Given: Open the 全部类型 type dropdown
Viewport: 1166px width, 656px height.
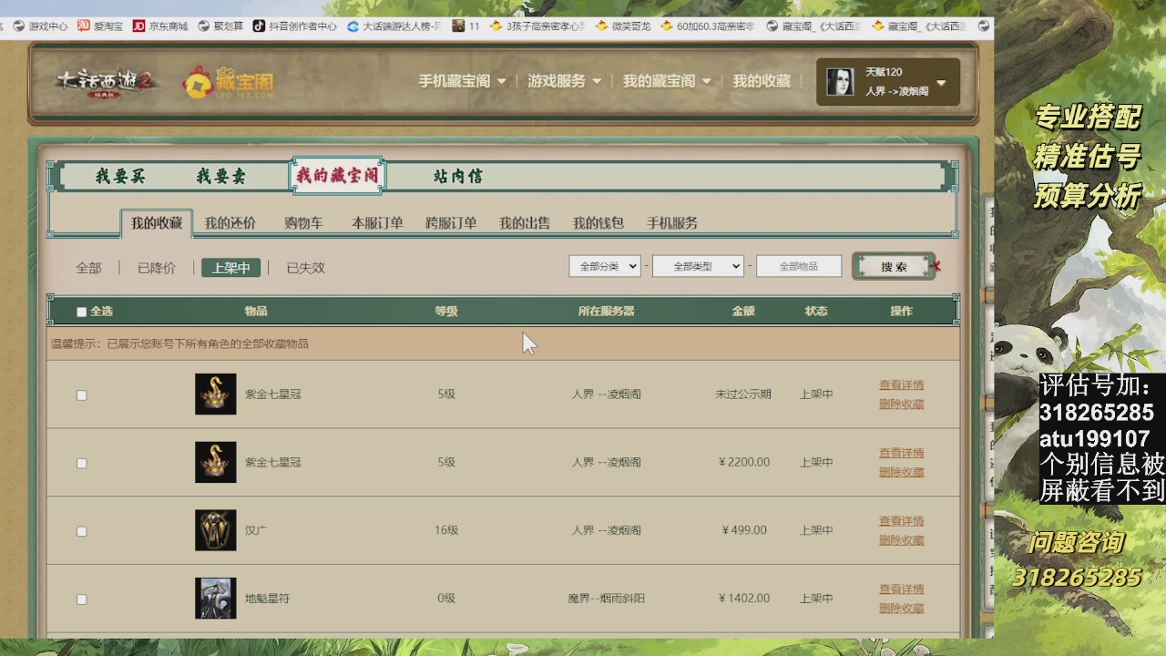Looking at the screenshot, I should click(698, 266).
